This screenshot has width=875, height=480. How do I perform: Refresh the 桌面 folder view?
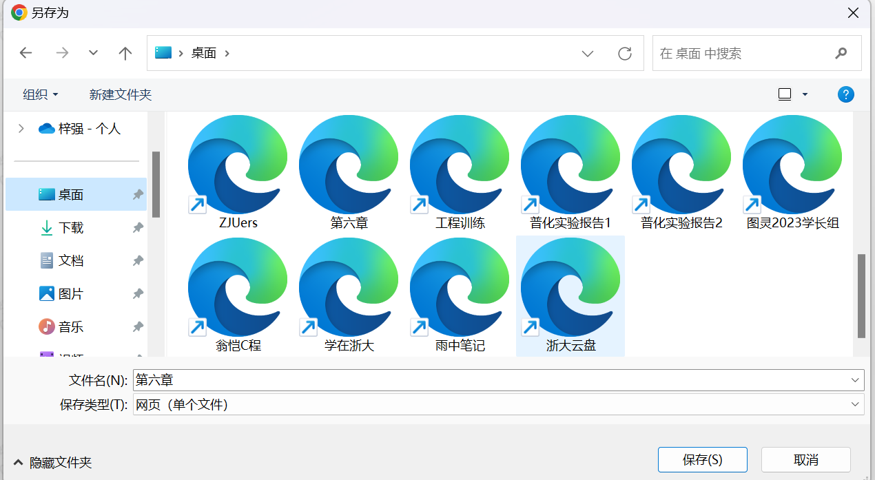pos(625,53)
